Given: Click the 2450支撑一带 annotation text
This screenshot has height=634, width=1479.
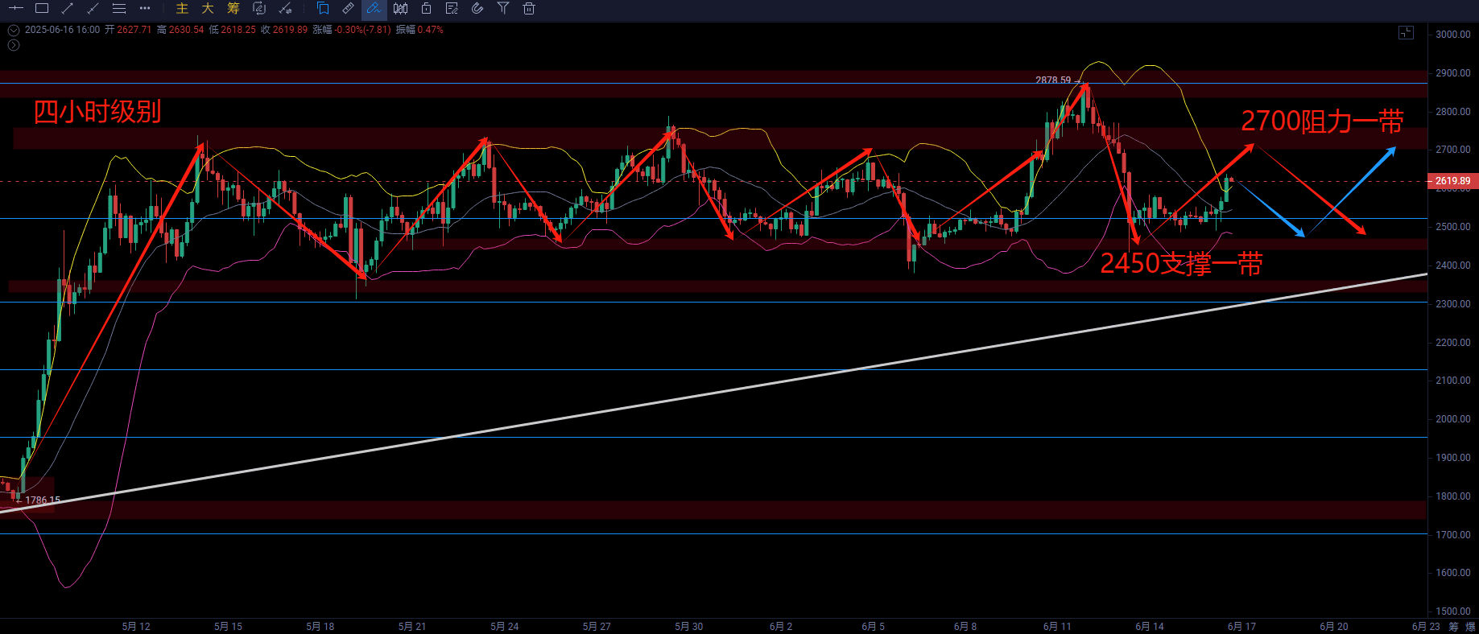Looking at the screenshot, I should [1181, 263].
